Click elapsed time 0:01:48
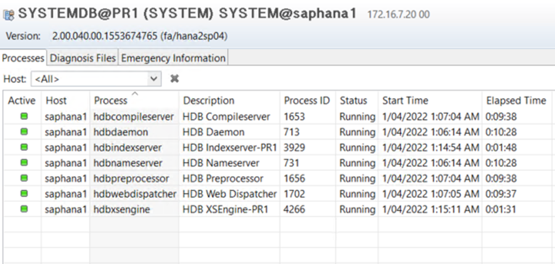 501,148
